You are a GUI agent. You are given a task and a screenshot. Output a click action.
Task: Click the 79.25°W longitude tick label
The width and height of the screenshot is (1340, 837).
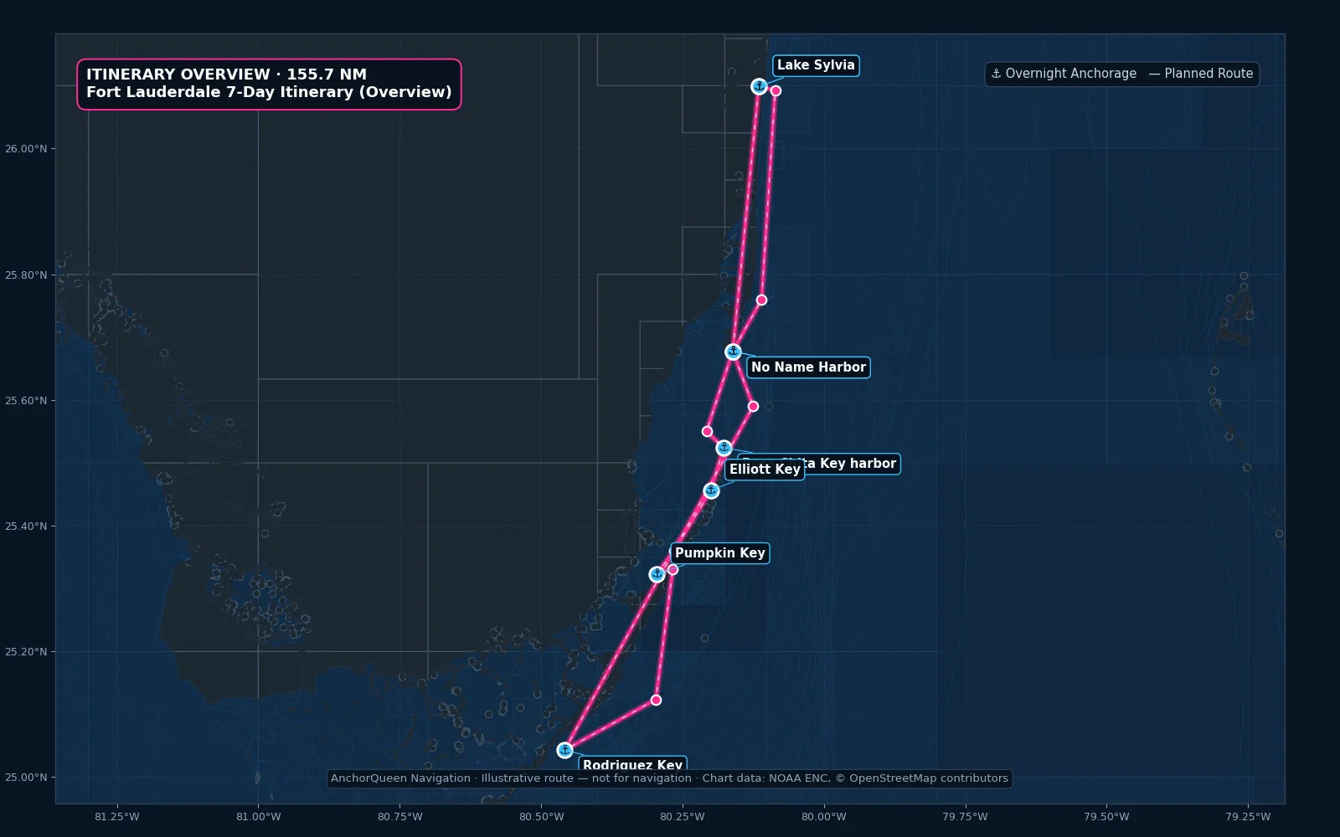click(x=1249, y=817)
